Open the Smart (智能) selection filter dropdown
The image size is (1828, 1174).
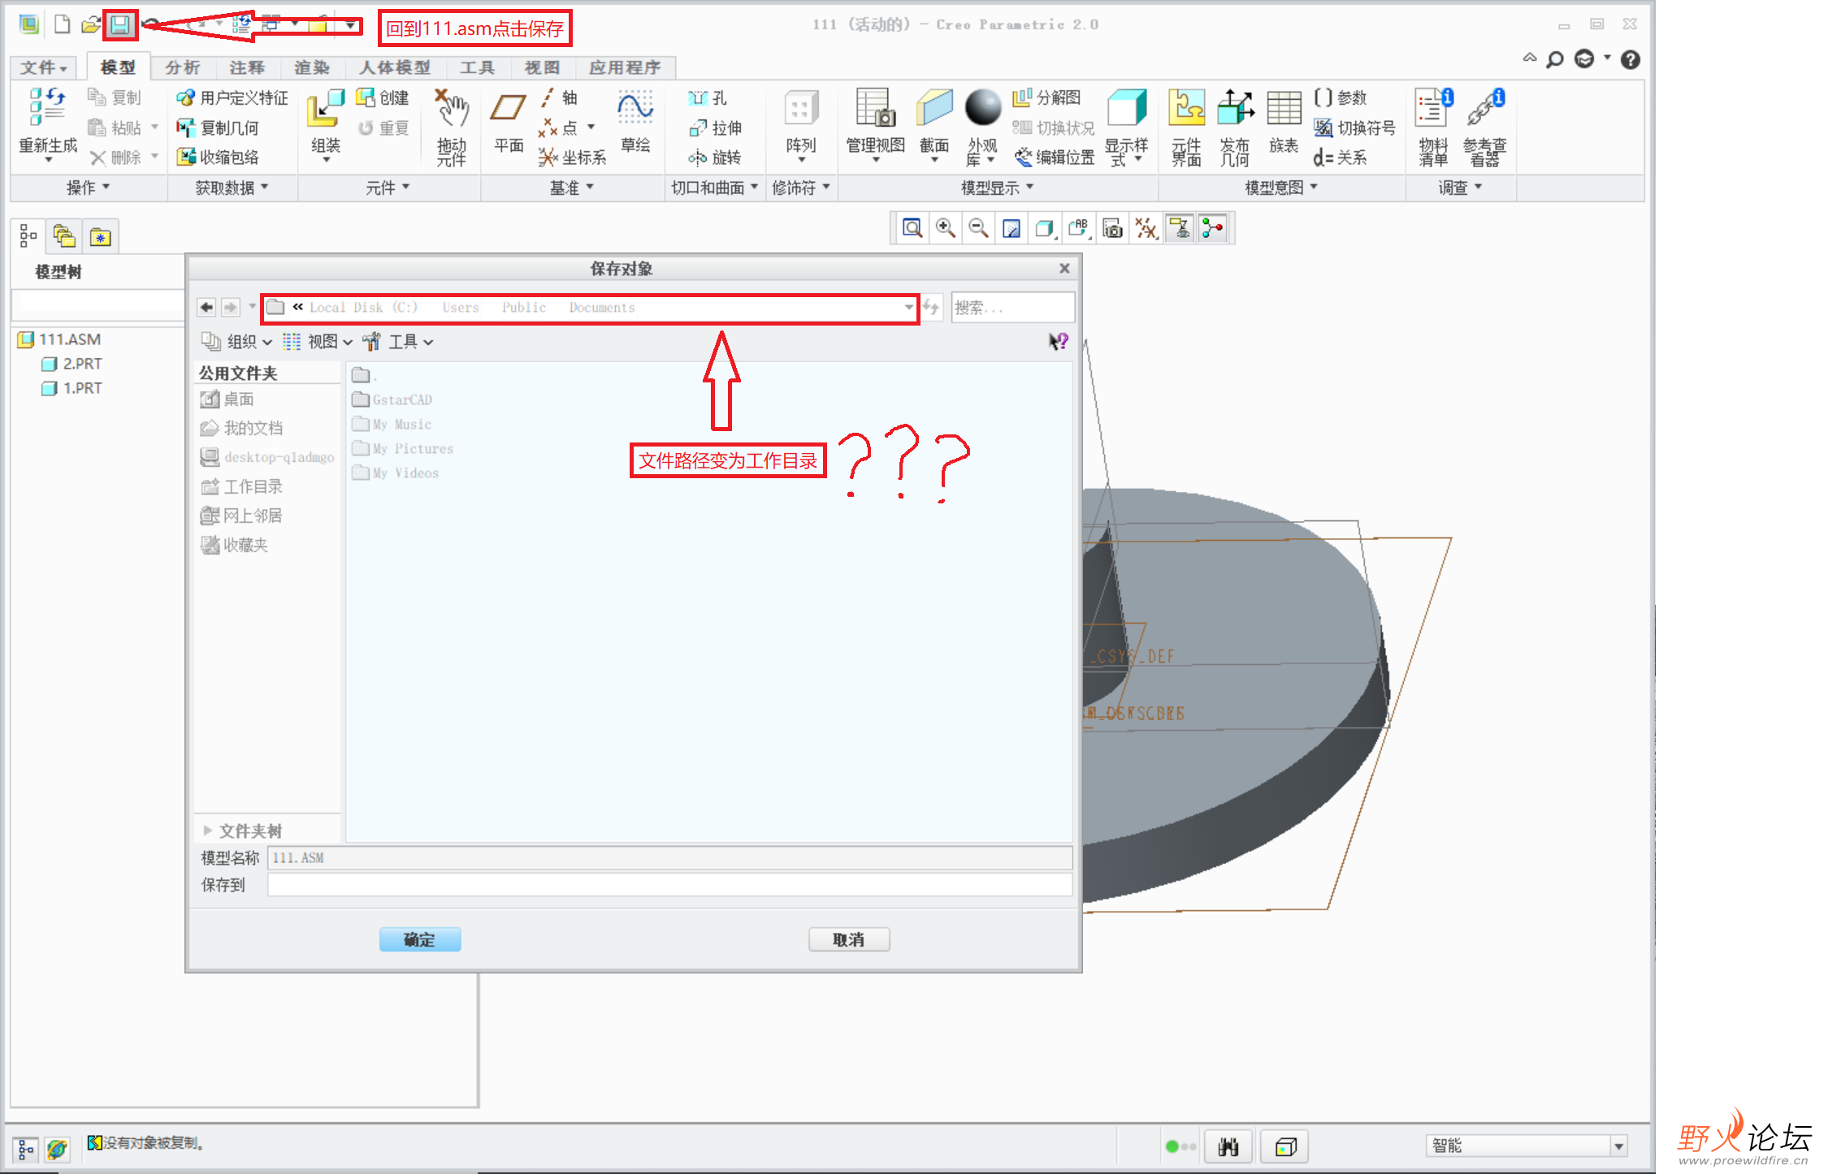point(1618,1146)
